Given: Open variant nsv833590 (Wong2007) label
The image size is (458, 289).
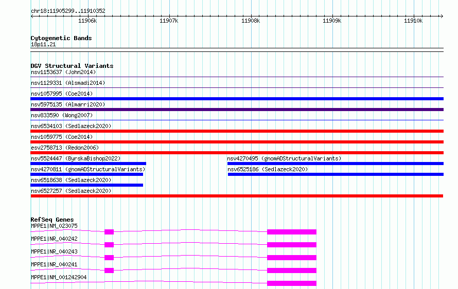Looking at the screenshot, I should (x=62, y=115).
